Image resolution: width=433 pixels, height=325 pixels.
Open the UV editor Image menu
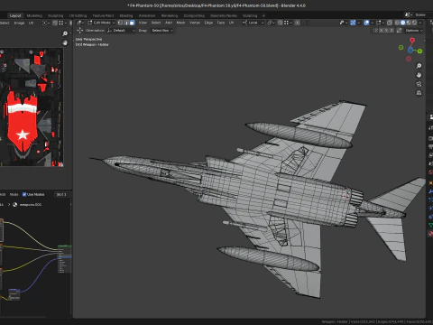point(19,23)
